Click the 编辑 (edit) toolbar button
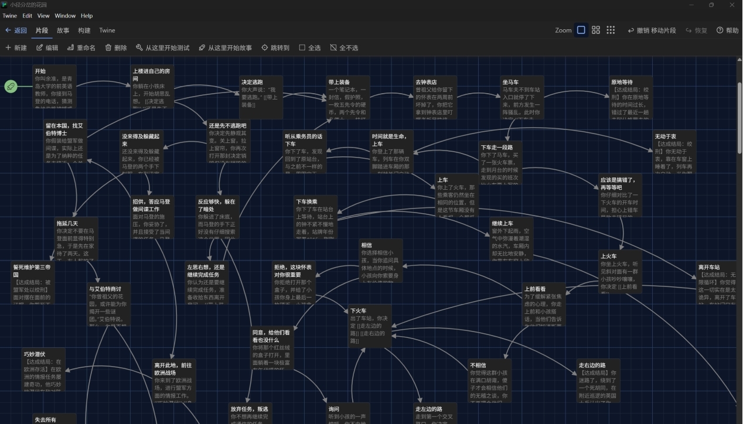 click(47, 48)
